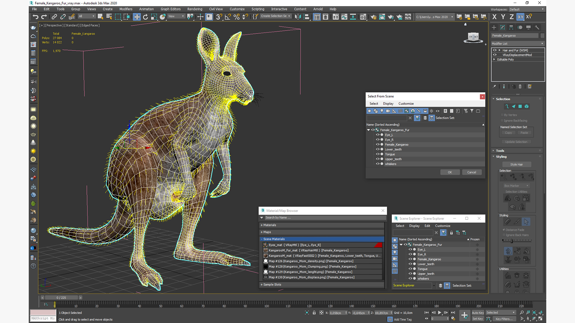Click the large Set Keys plus button
The height and width of the screenshot is (323, 575).
[x=464, y=315]
